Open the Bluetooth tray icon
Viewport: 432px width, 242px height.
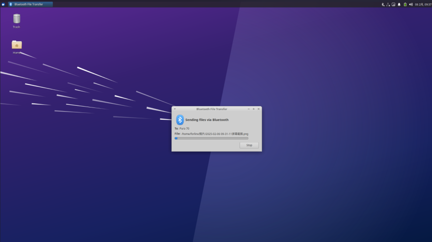tap(383, 4)
